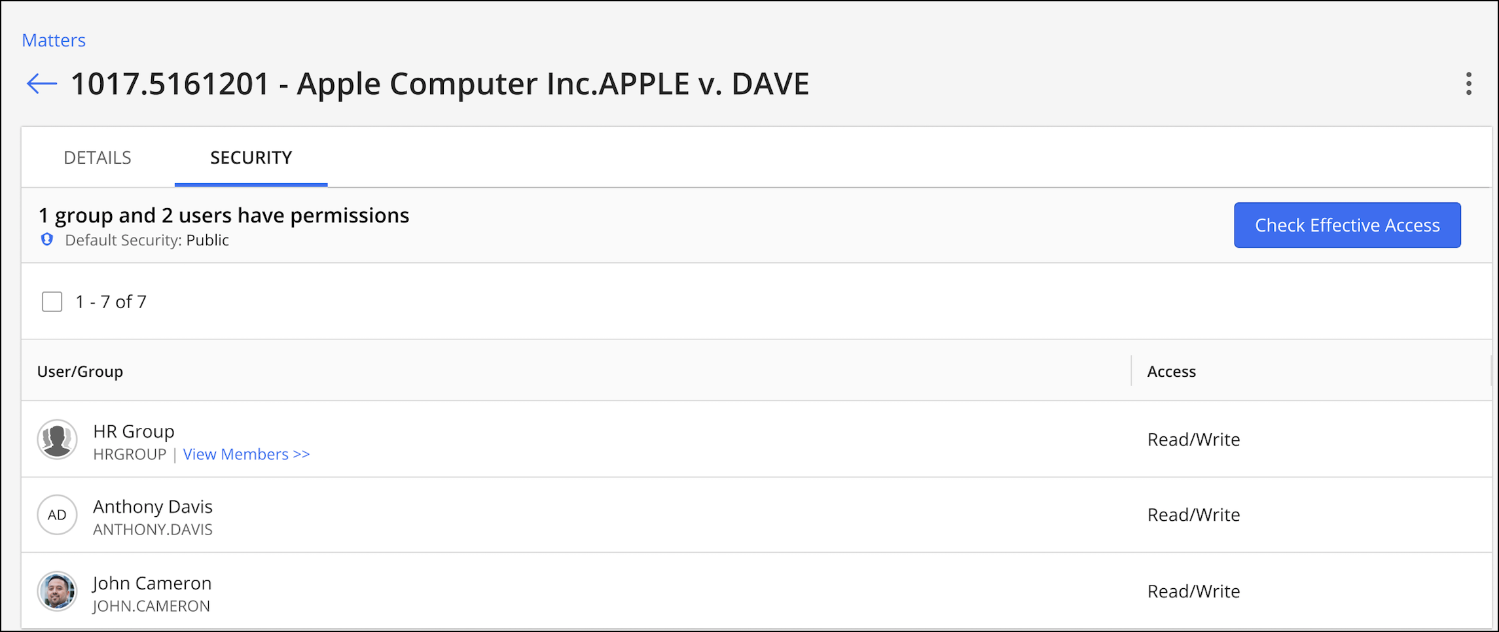The height and width of the screenshot is (632, 1499).
Task: Click HR Group's Read/Write access value
Action: 1193,440
